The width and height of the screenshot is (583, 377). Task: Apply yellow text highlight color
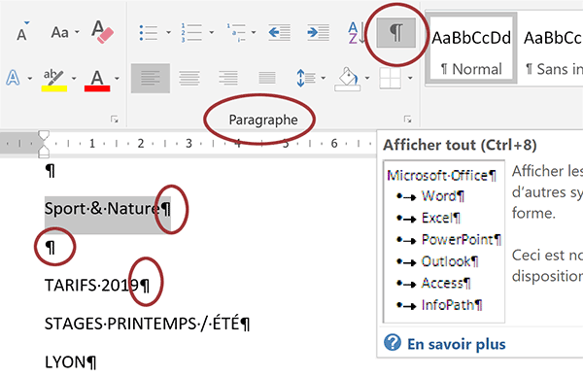click(54, 80)
